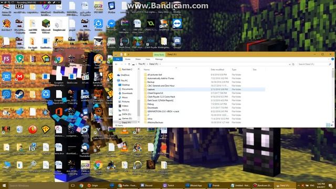Viewport: 336px width, 189px height.
Task: Open the pink FS desktop shortcut
Action: [x=6, y=60]
